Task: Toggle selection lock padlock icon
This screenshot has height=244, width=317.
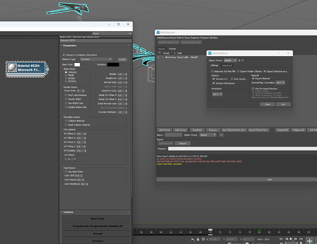Action: 198,239
